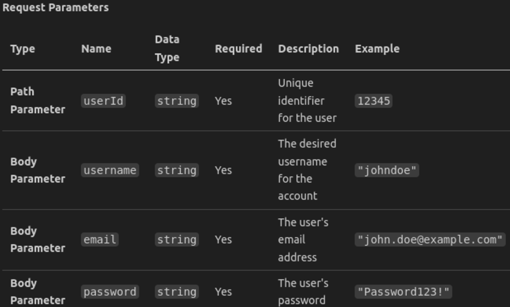The image size is (510, 307).
Task: Select the "Password123!" example value
Action: point(403,292)
